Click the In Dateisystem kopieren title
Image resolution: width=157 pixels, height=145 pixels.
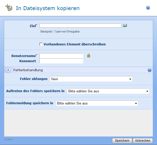click(48, 8)
